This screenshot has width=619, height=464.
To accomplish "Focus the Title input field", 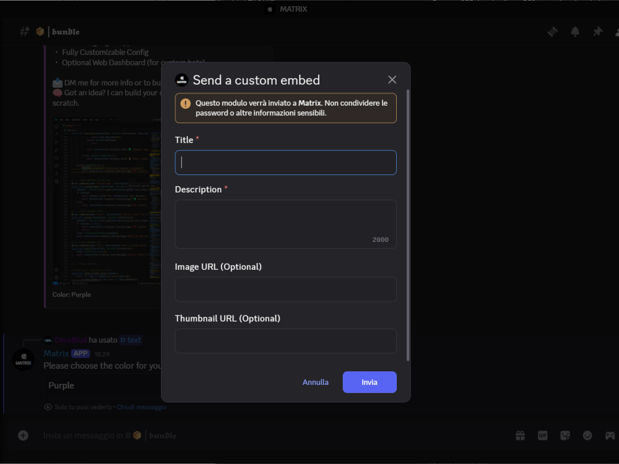I will (285, 163).
